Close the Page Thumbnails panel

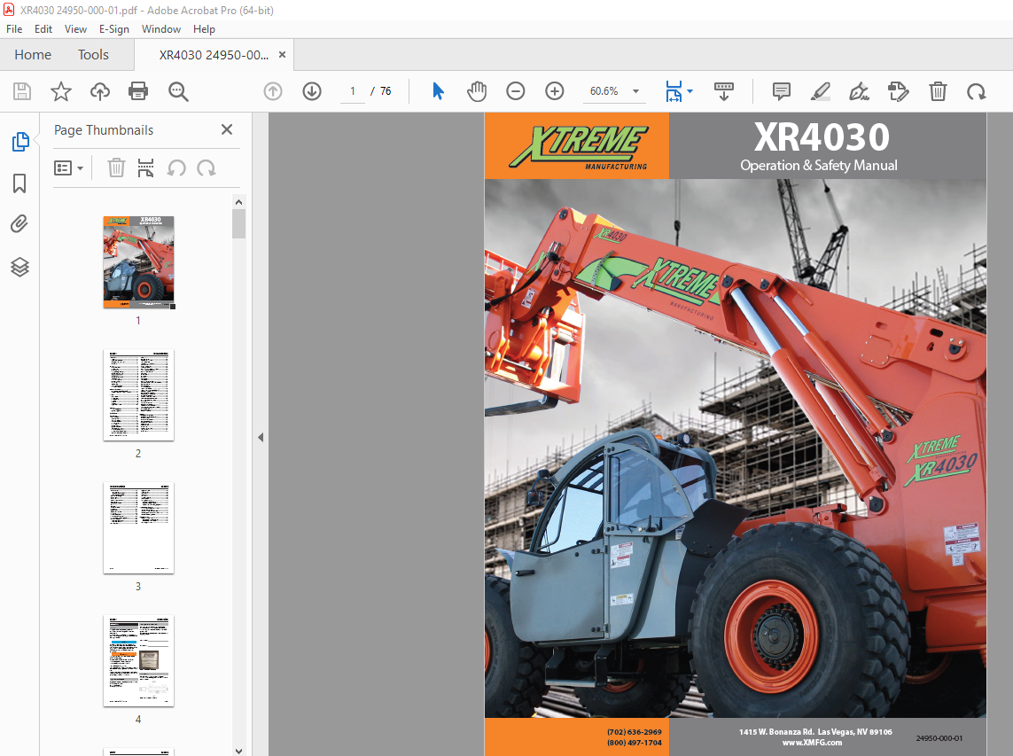[227, 129]
